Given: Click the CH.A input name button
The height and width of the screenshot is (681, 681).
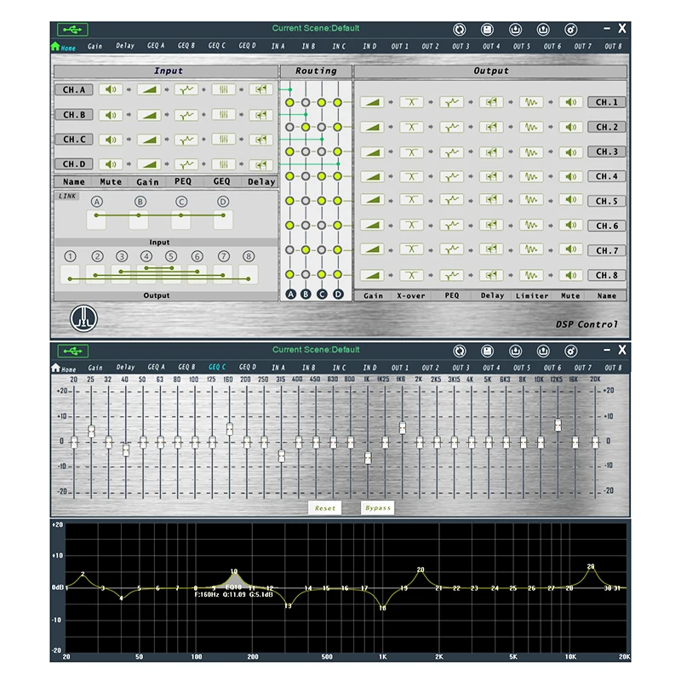Looking at the screenshot, I should tap(74, 90).
